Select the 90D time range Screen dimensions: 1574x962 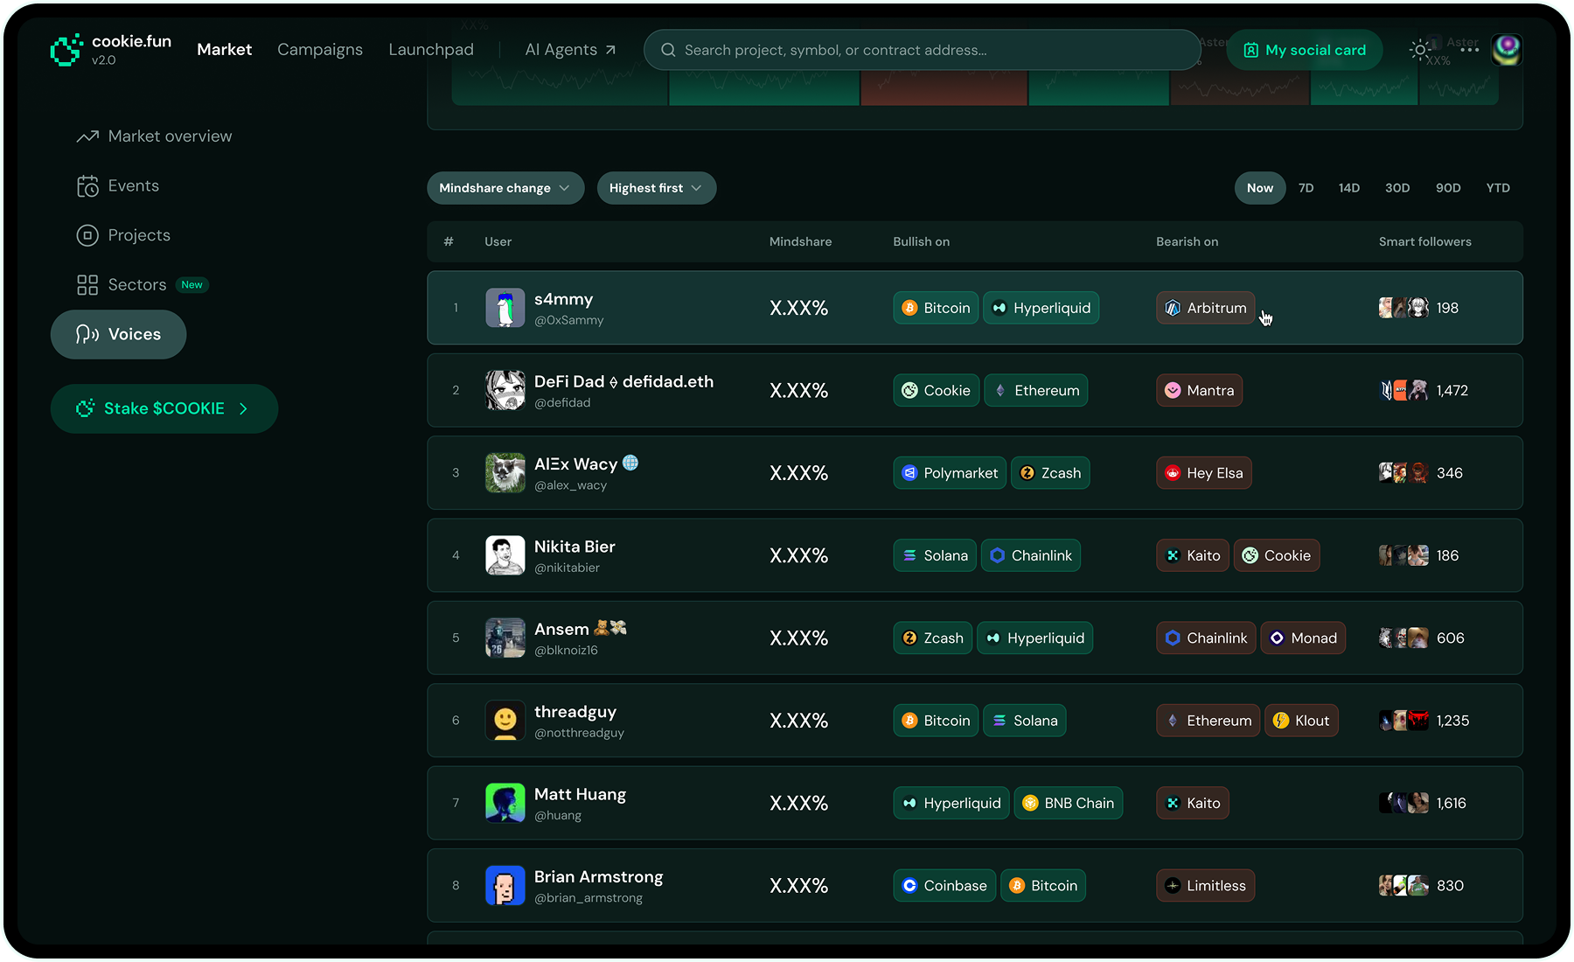[x=1448, y=188]
